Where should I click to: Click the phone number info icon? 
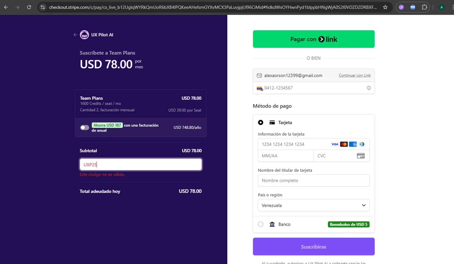(x=369, y=88)
